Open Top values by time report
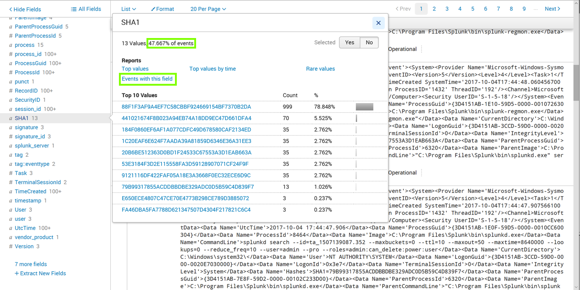The image size is (580, 290). (x=212, y=69)
